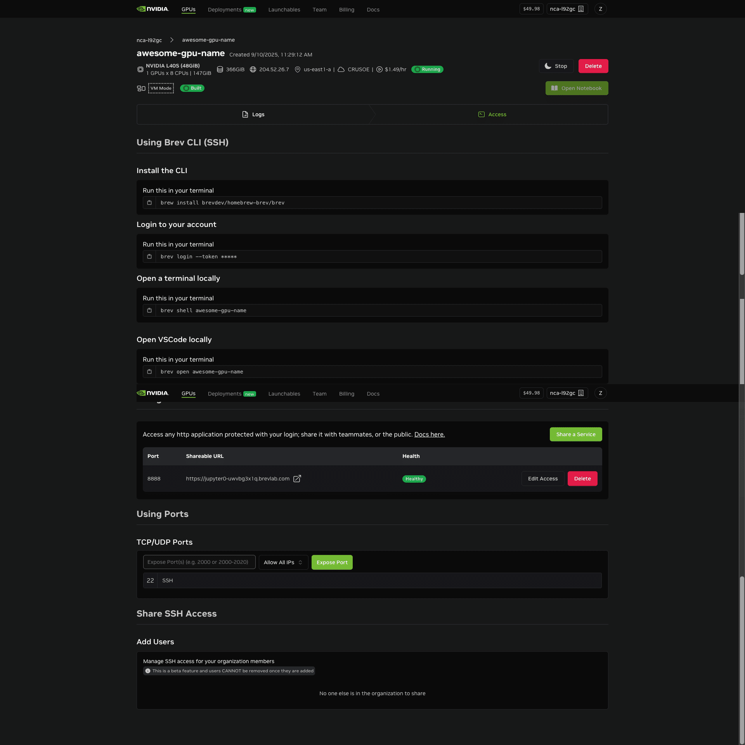Click the Running status indicator
Image resolution: width=745 pixels, height=745 pixels.
tap(427, 69)
